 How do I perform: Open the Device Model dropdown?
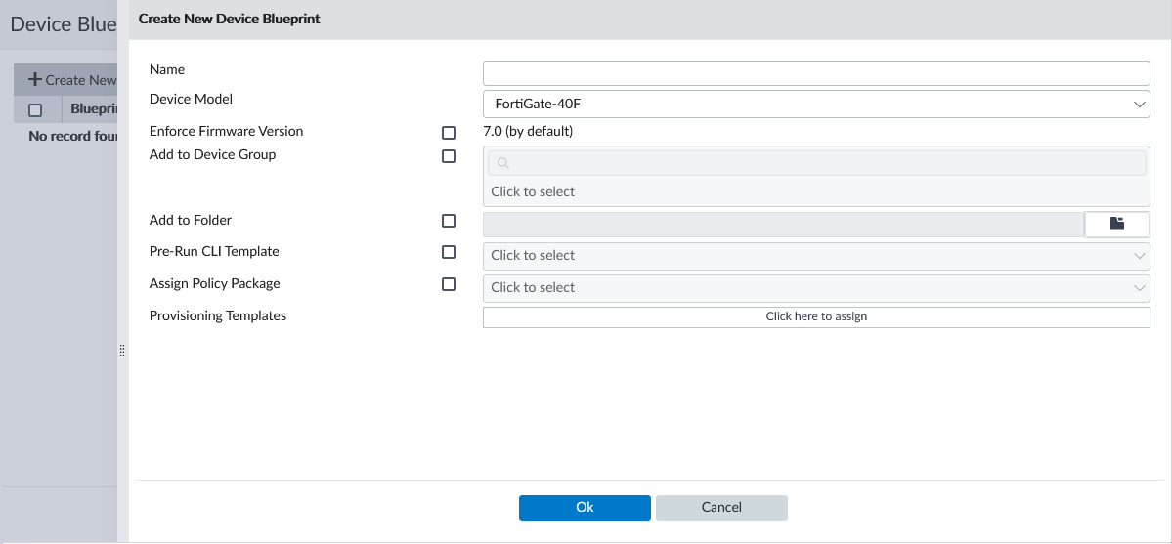click(816, 104)
